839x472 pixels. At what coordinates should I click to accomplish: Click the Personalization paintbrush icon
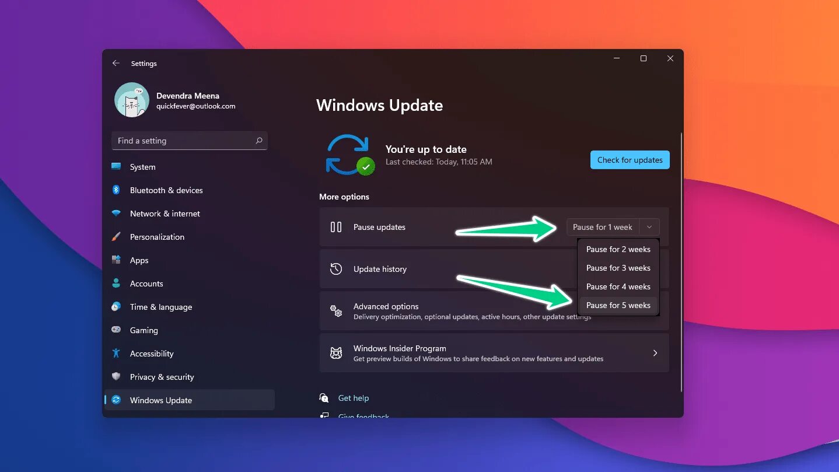116,237
